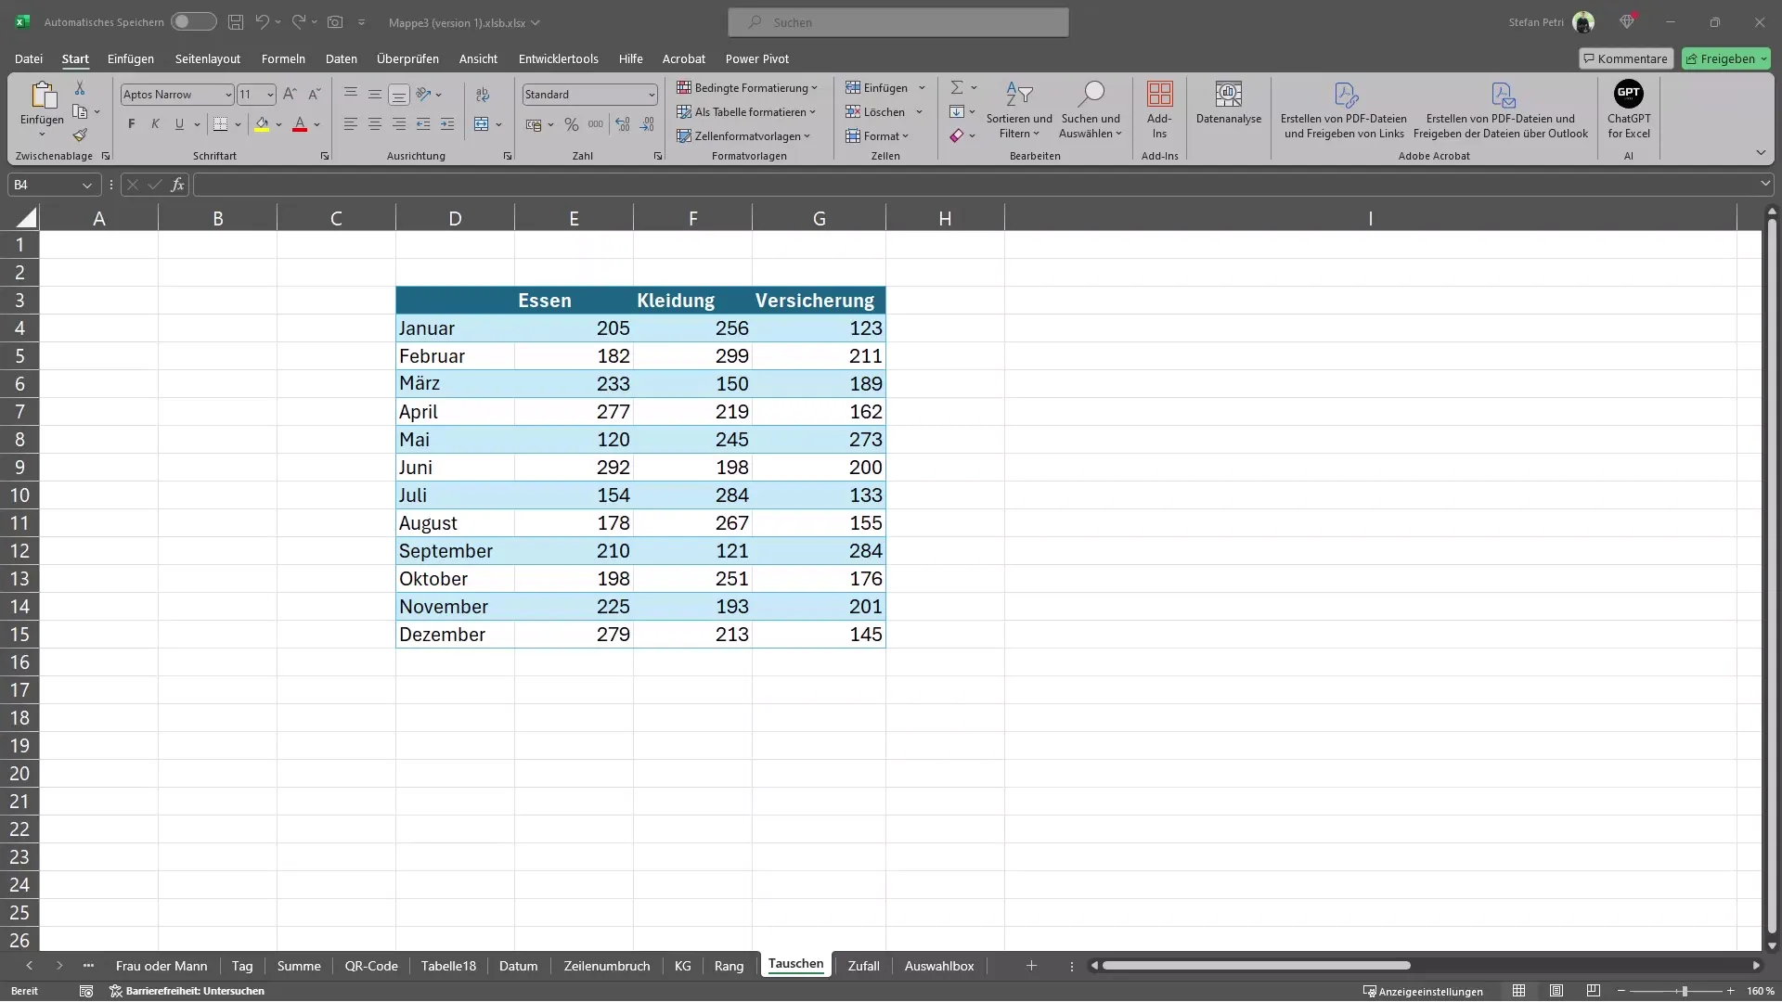The image size is (1782, 1002).
Task: Open the Formeln ribbon tab
Action: tap(283, 58)
